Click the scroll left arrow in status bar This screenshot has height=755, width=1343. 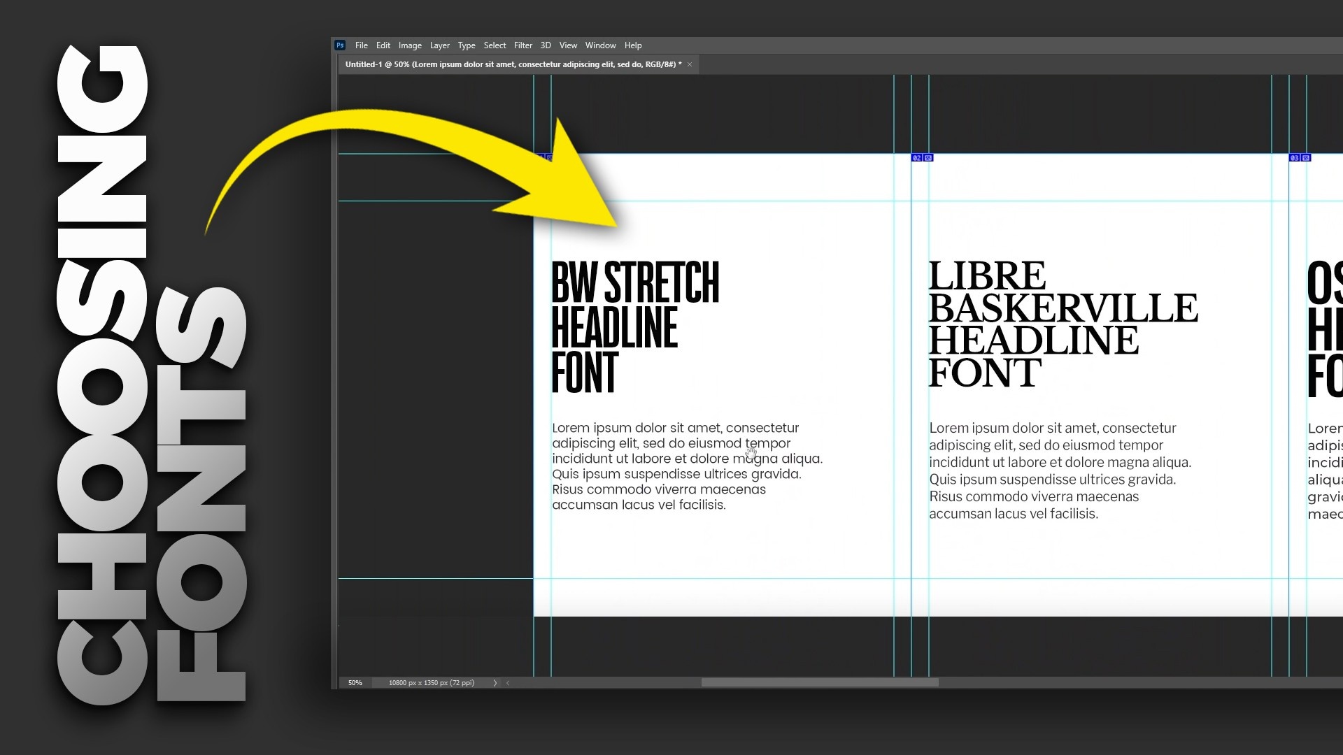pos(508,683)
